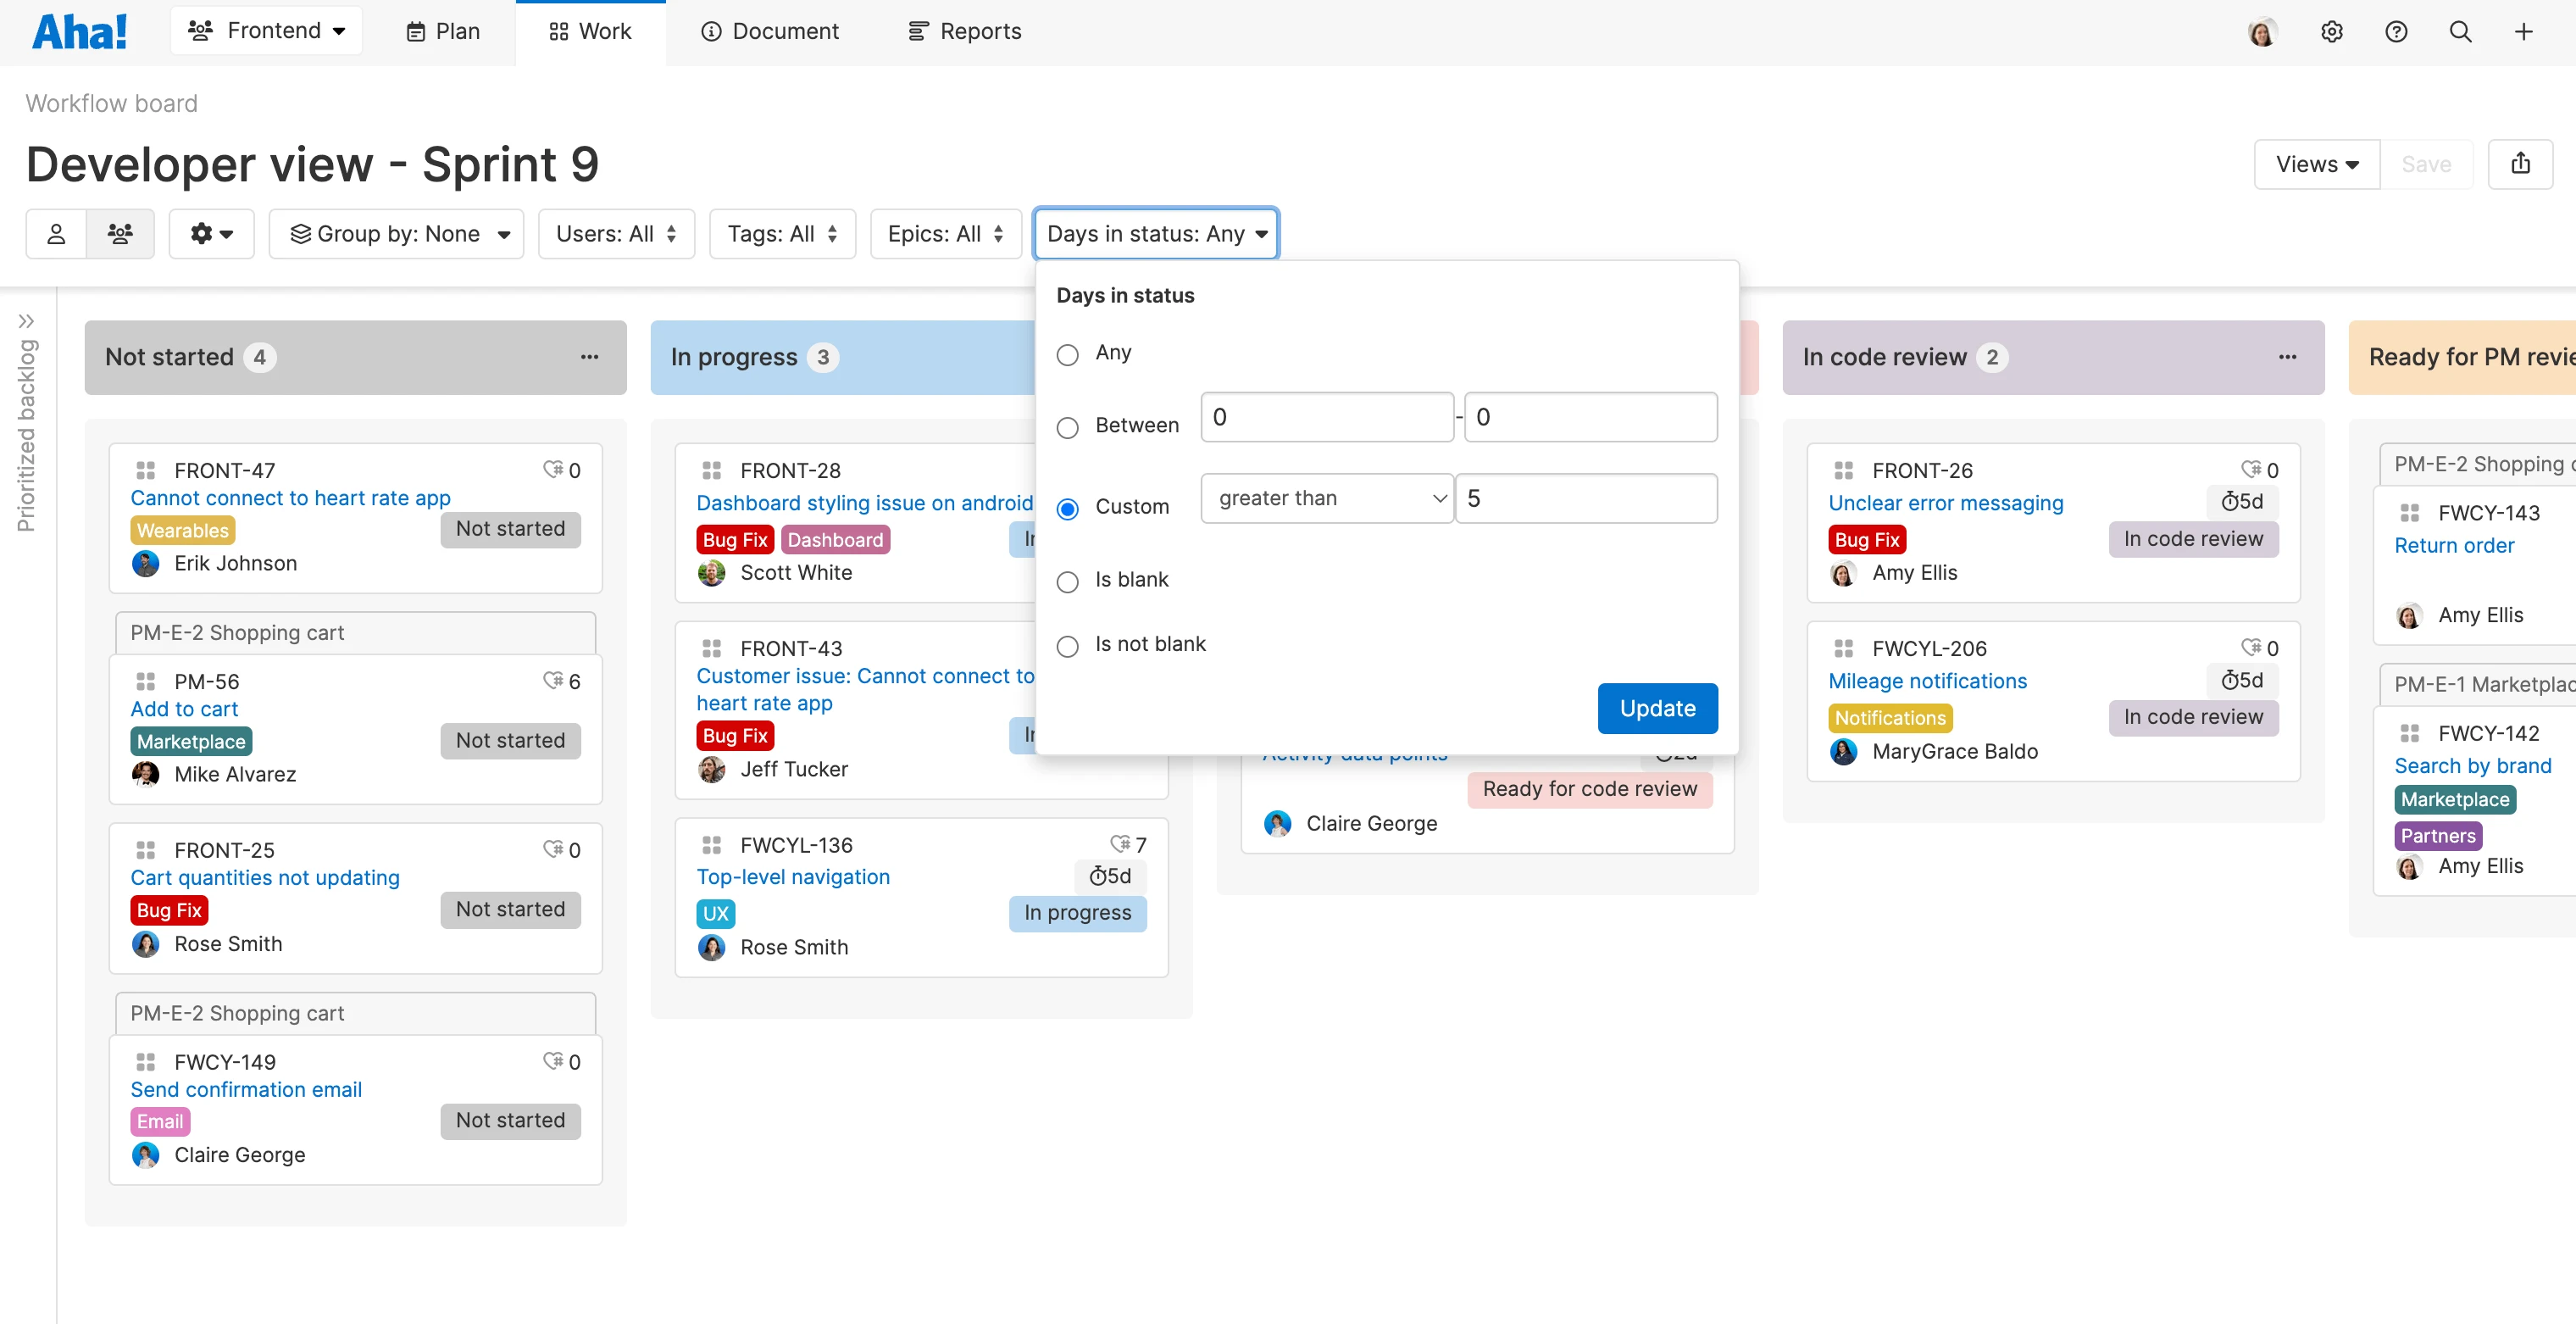Viewport: 2576px width, 1324px height.
Task: Select the Any radio option
Action: point(1068,355)
